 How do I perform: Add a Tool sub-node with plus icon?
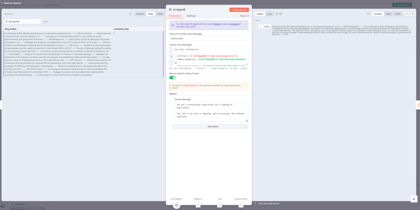pyautogui.click(x=219, y=205)
